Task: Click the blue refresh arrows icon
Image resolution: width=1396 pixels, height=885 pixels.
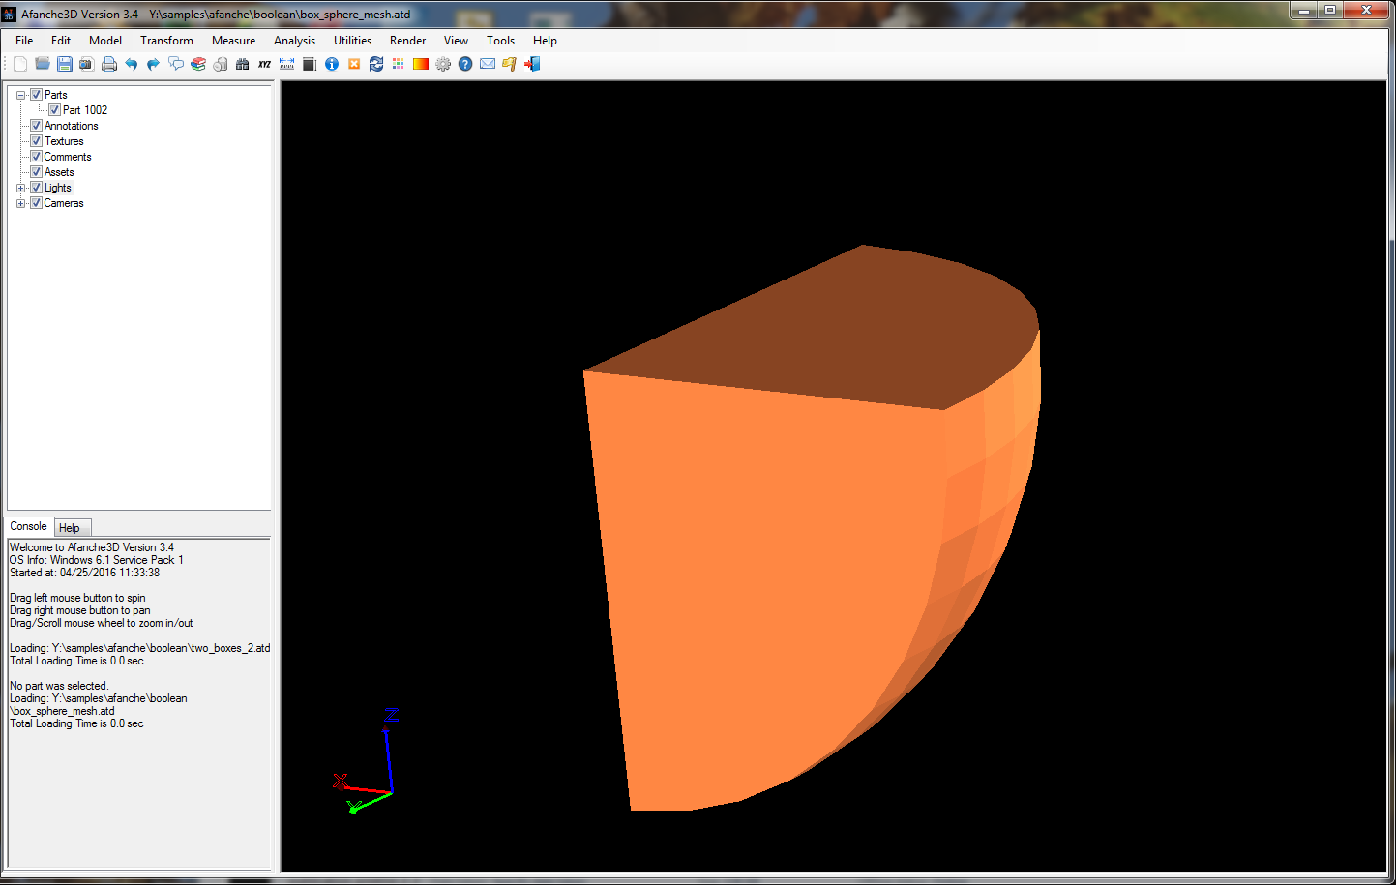Action: [x=376, y=64]
